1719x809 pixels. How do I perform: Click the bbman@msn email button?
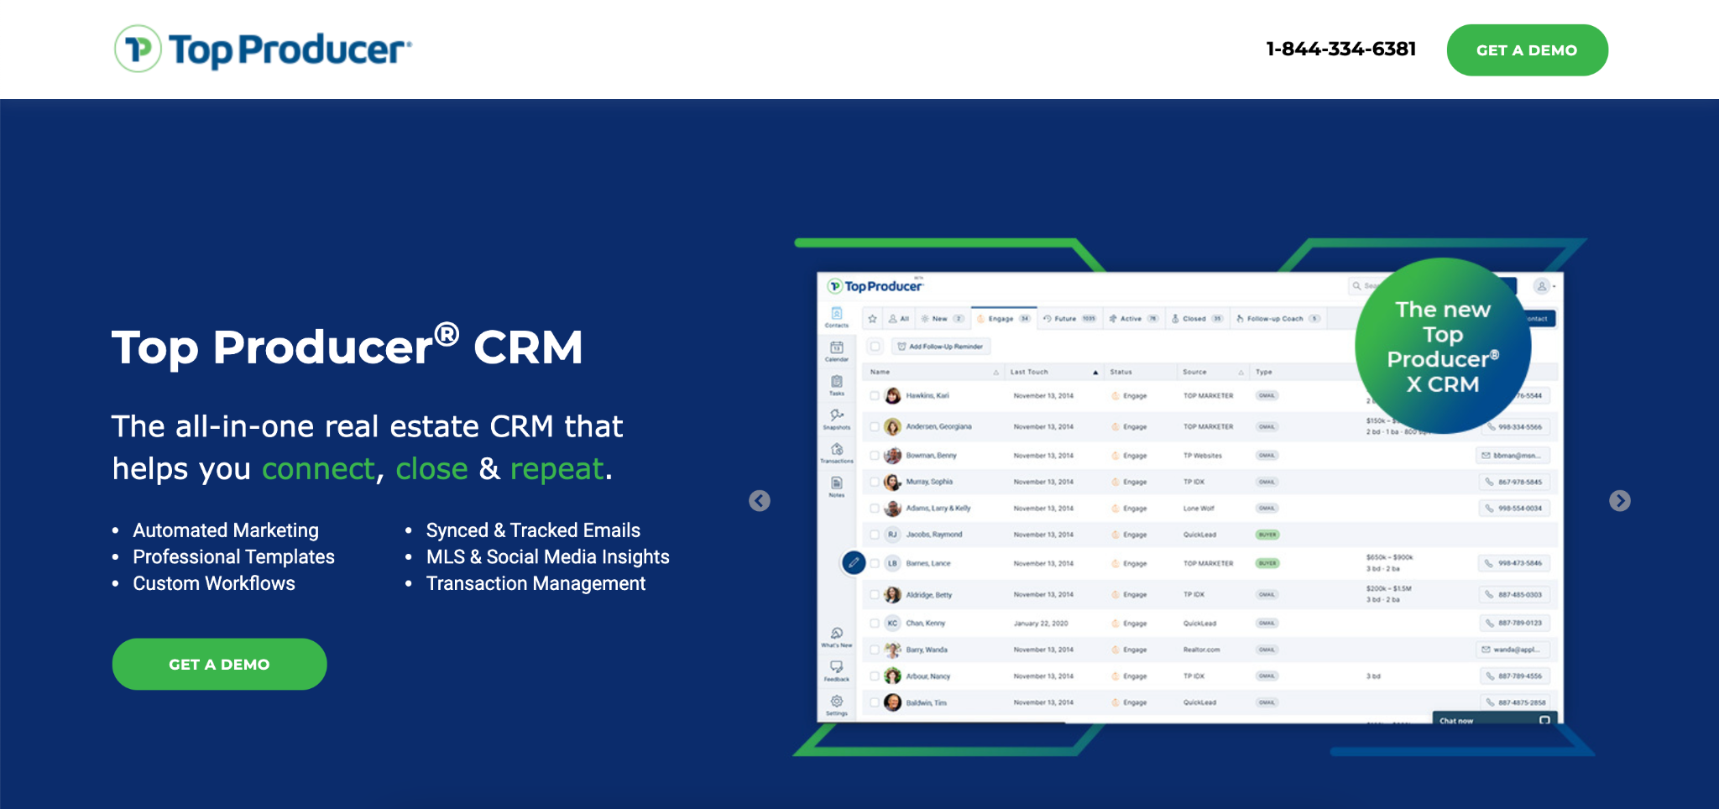[1513, 456]
